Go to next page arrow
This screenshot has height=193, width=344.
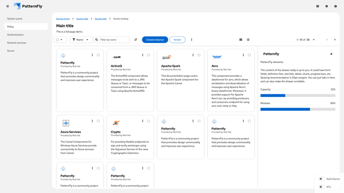(335, 39)
